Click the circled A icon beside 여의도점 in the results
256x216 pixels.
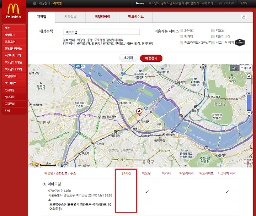(x=44, y=184)
